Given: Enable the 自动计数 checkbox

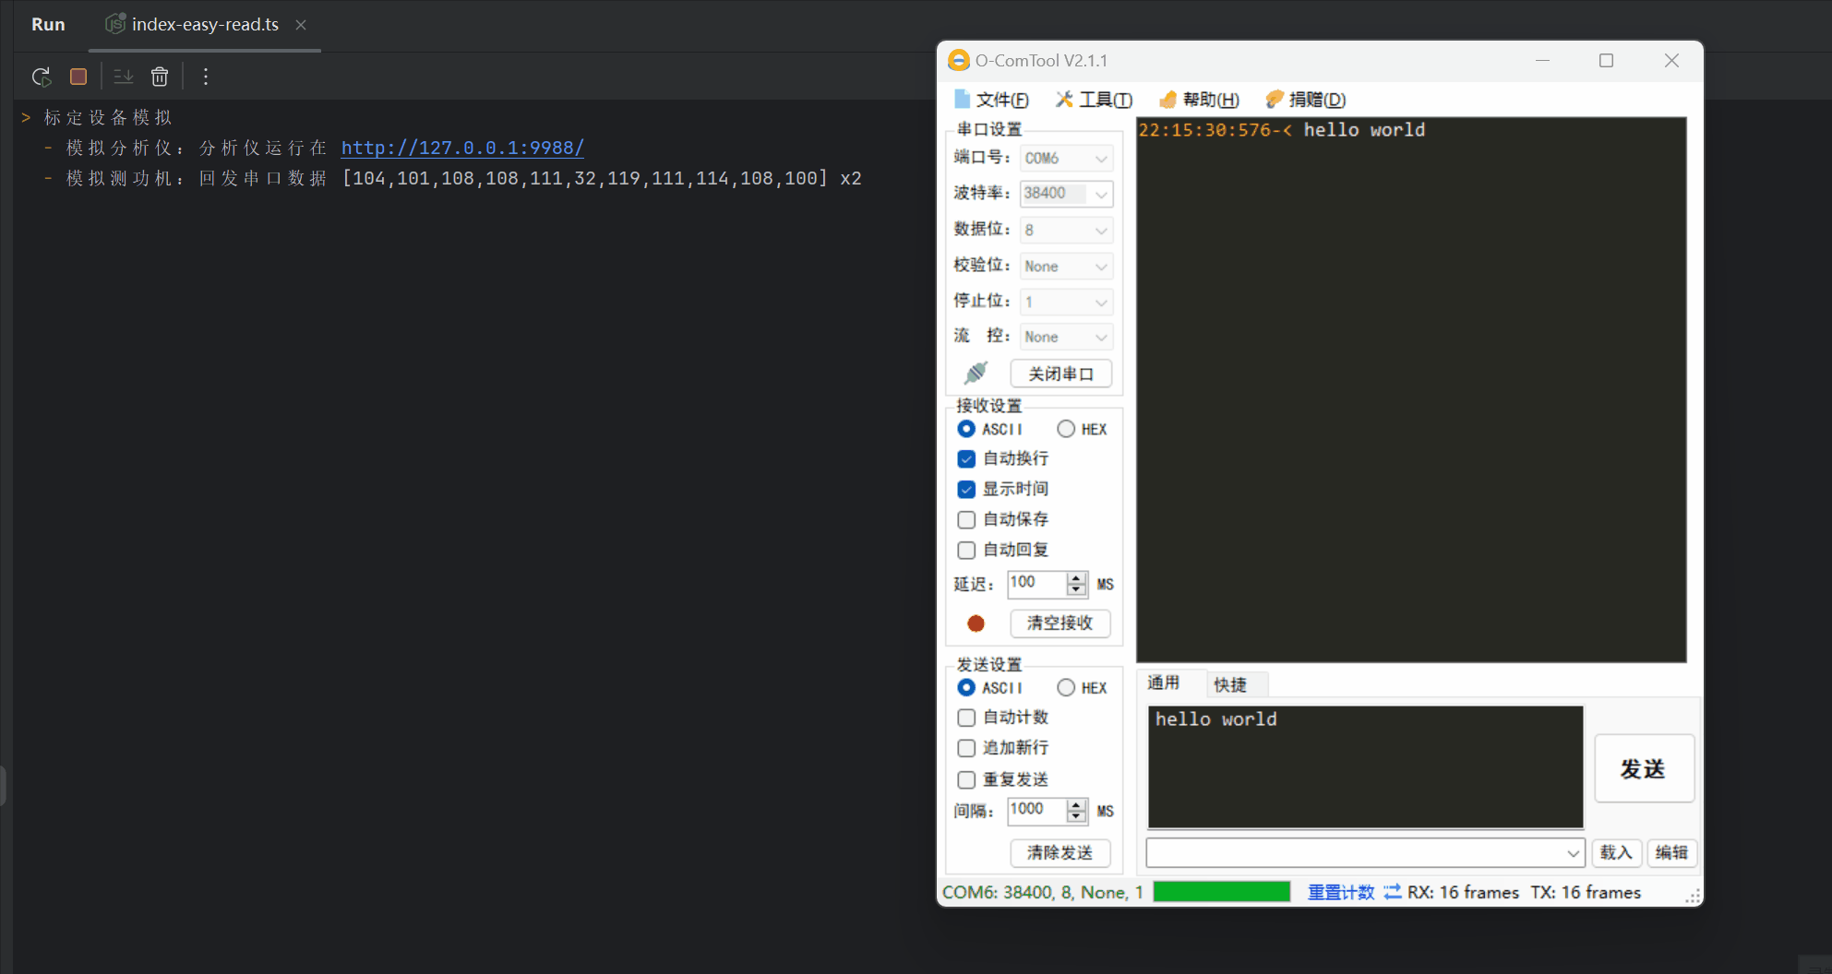Looking at the screenshot, I should pyautogui.click(x=966, y=718).
